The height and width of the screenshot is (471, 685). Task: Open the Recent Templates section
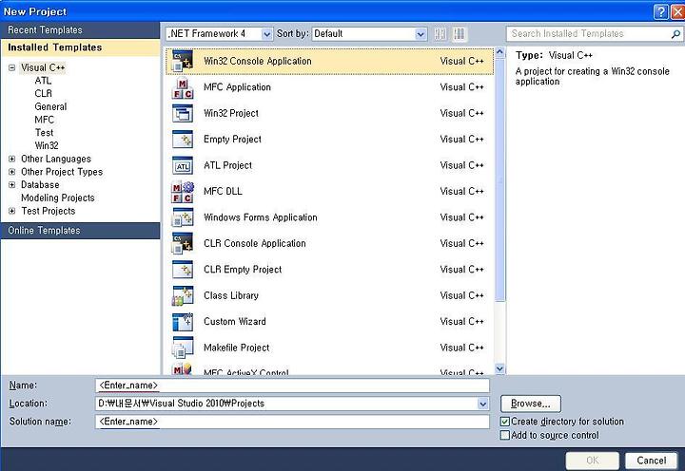point(80,30)
